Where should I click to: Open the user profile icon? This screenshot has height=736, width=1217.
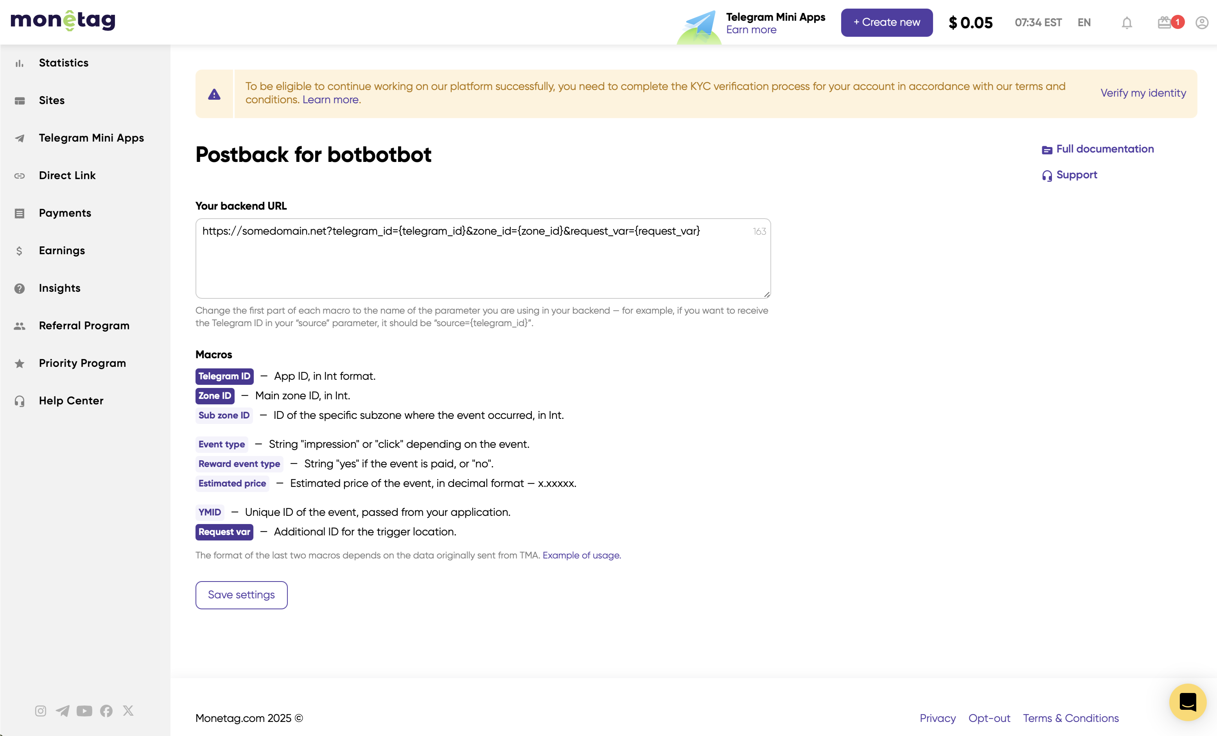1202,23
